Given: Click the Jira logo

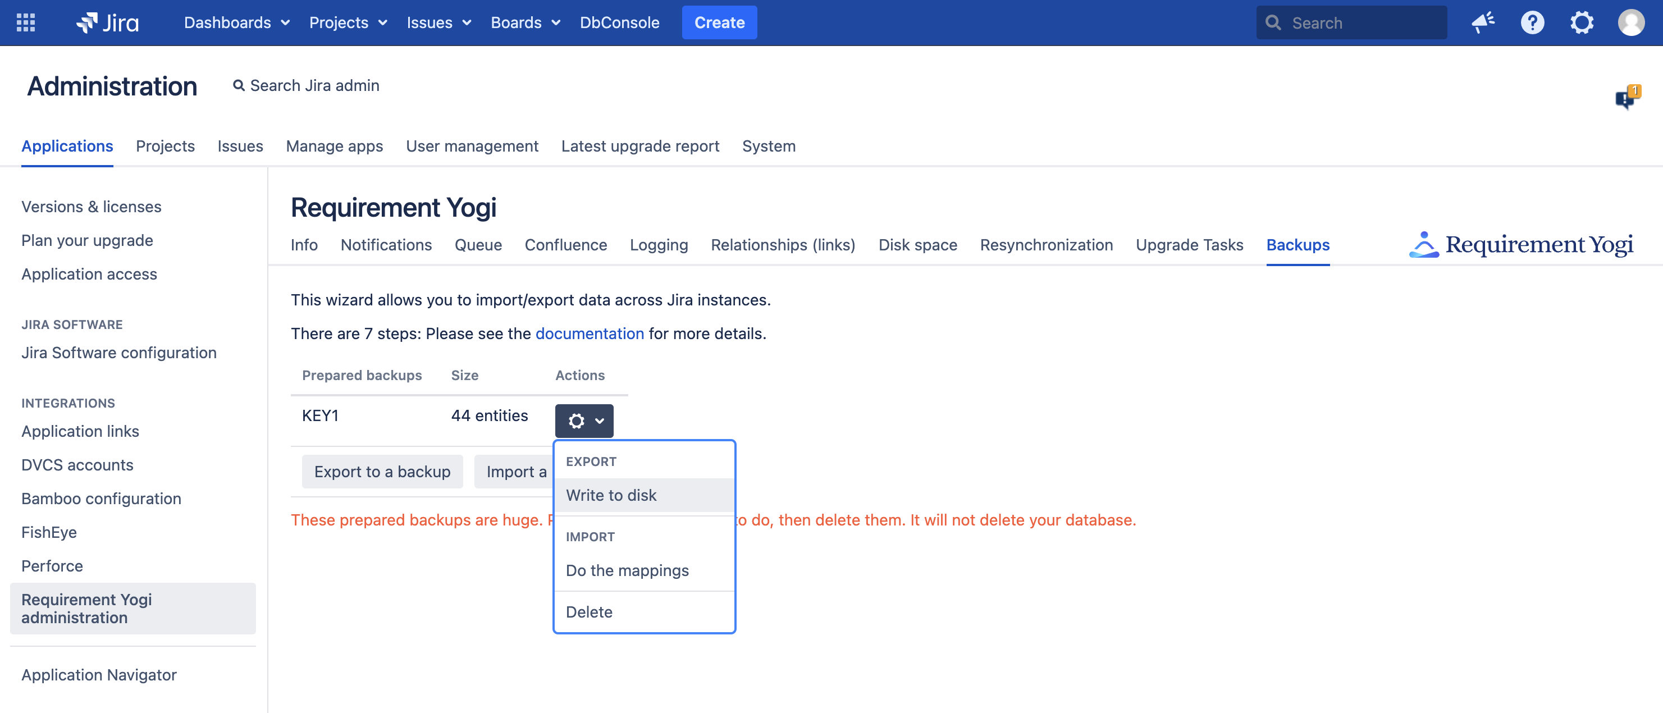Looking at the screenshot, I should point(108,22).
